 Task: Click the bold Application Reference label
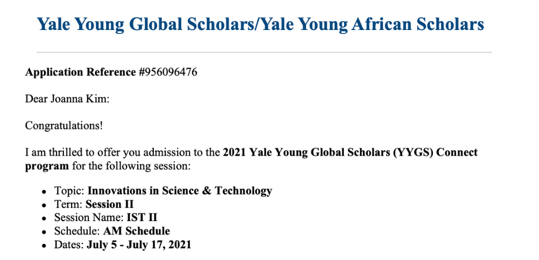pos(81,72)
